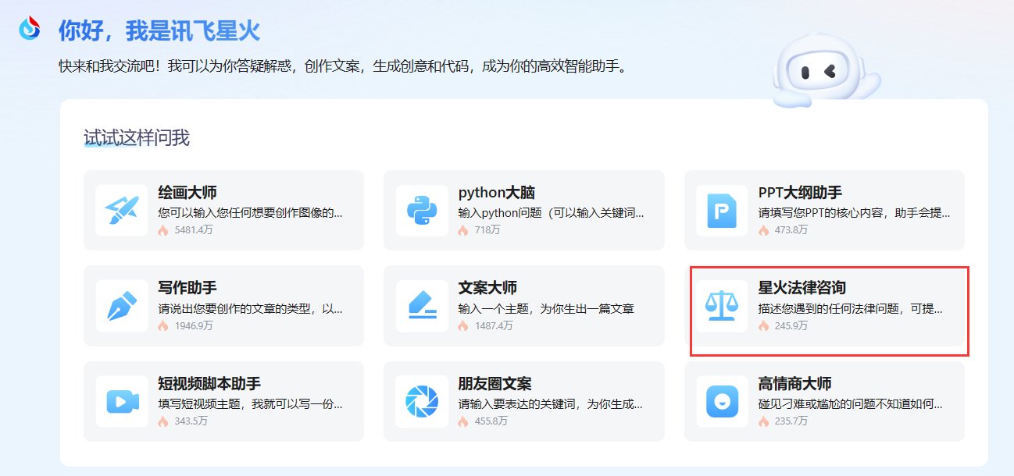The width and height of the screenshot is (1014, 476).
Task: Click the flame icon beside 5481.4万
Action: point(163,230)
